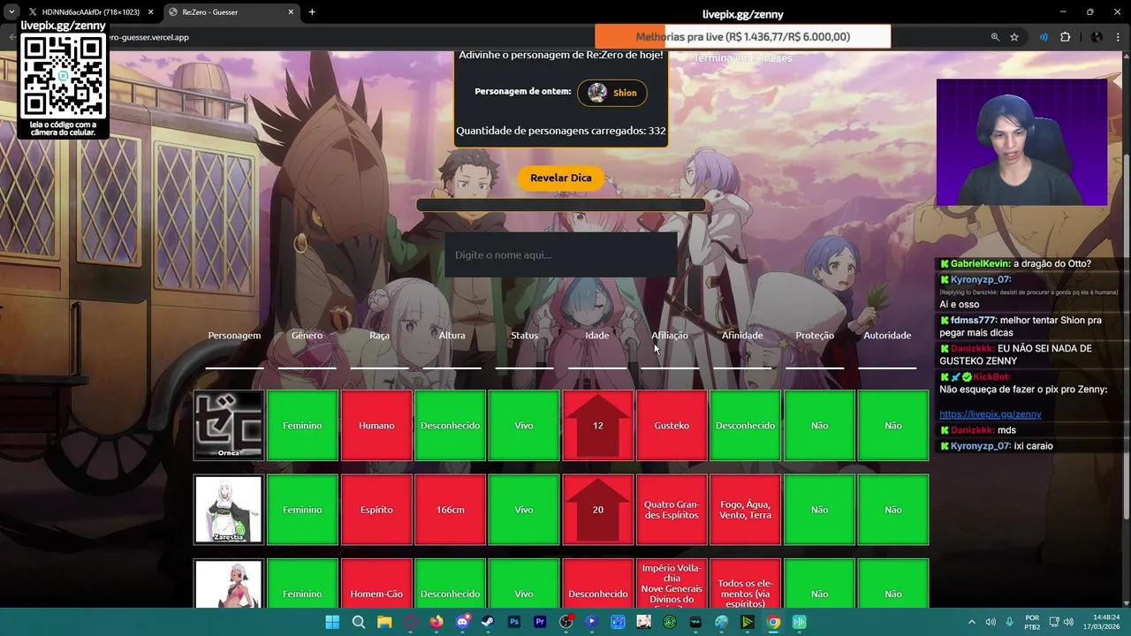Screen dimensions: 1131x636
Task: Open the blue play-button app in taskbar
Action: 591,622
